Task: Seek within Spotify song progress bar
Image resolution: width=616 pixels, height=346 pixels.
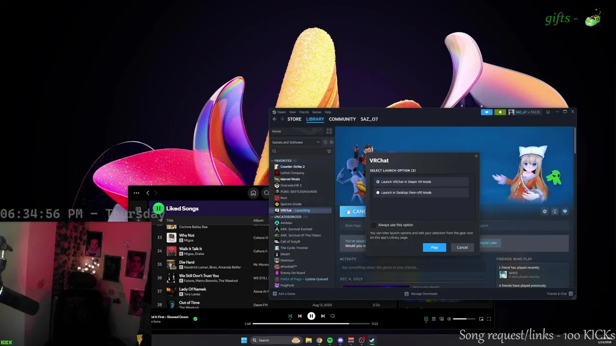Action: coord(311,324)
